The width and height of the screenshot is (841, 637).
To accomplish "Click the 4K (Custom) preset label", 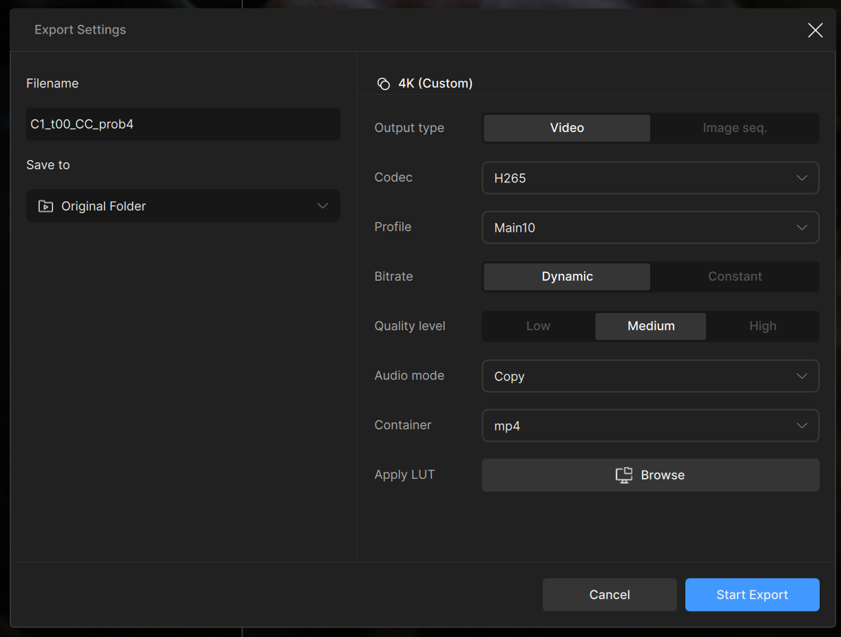I will [435, 84].
